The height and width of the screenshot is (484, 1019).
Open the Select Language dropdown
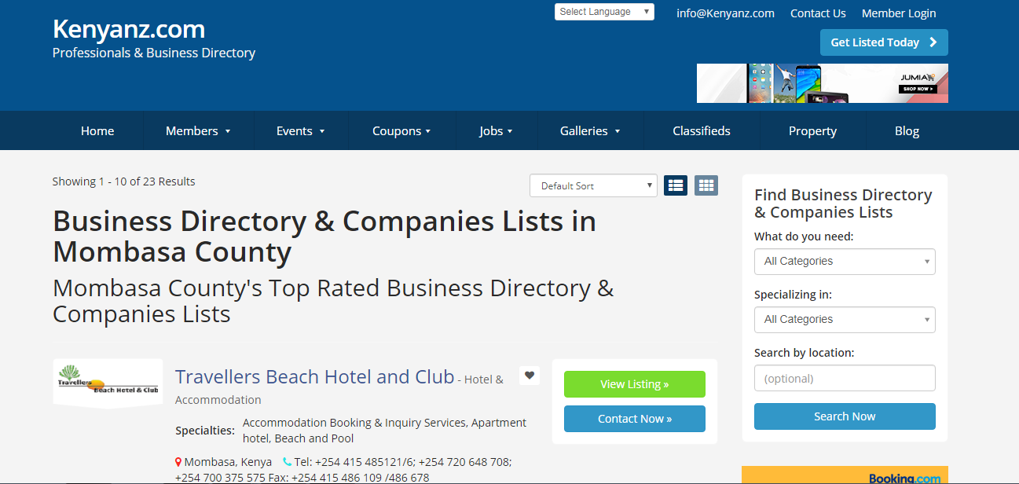pos(604,12)
